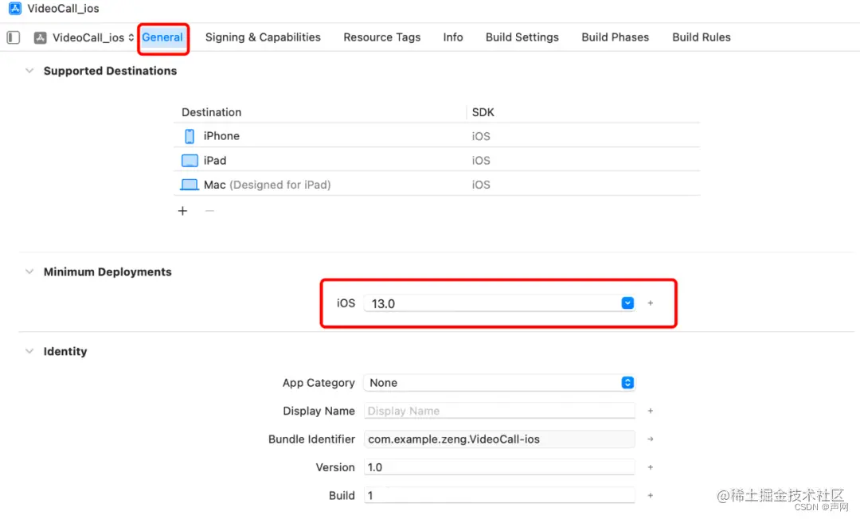
Task: Switch to the General tab
Action: [x=162, y=37]
